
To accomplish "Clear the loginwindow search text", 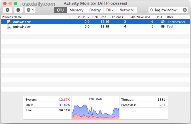I will coord(185,10).
